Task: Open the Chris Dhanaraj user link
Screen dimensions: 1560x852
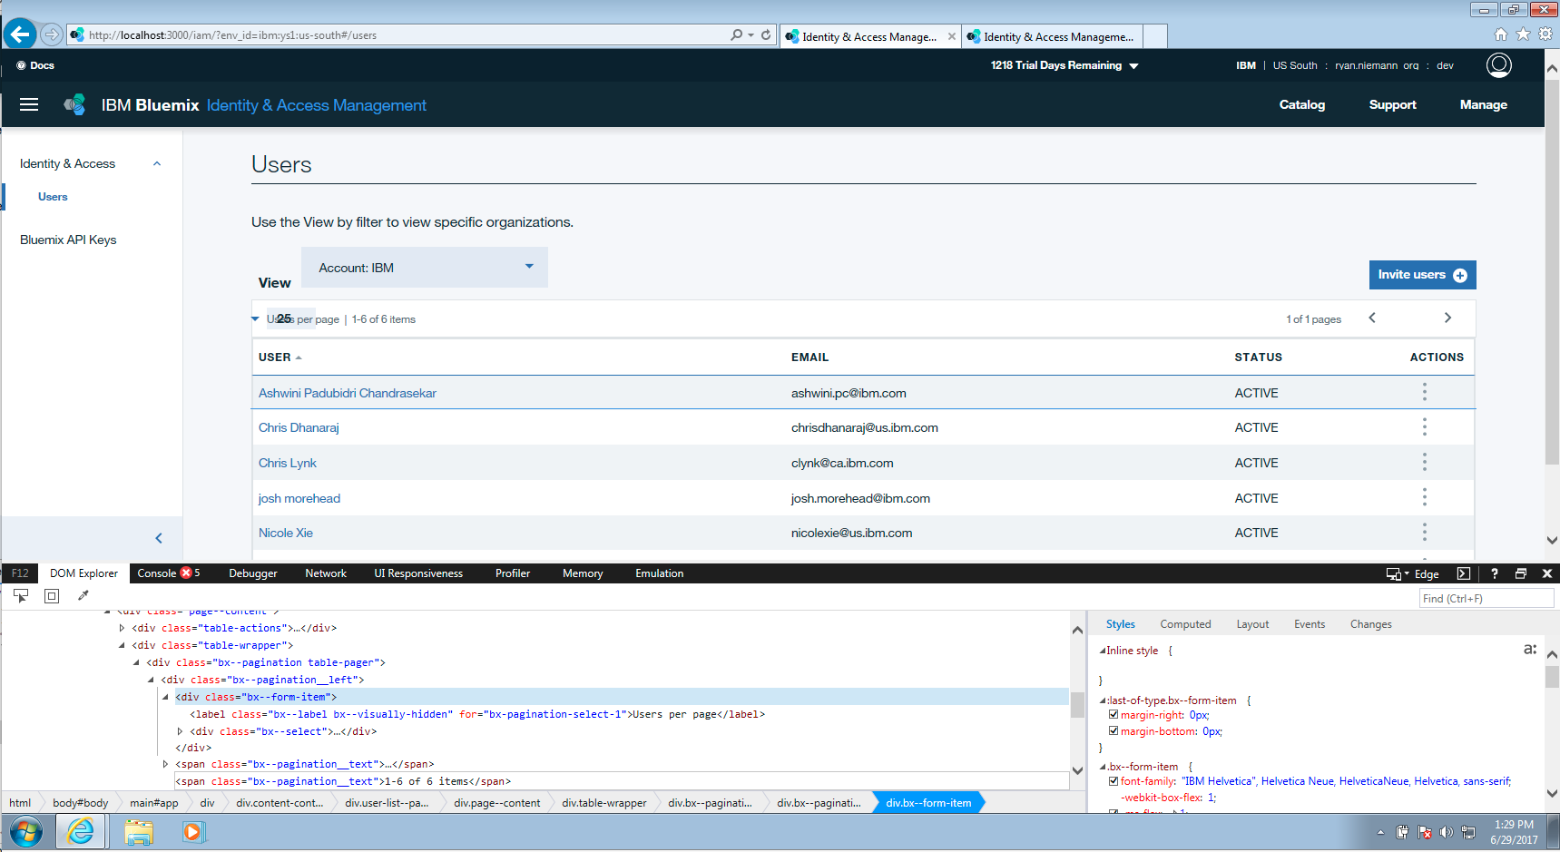Action: click(x=299, y=427)
